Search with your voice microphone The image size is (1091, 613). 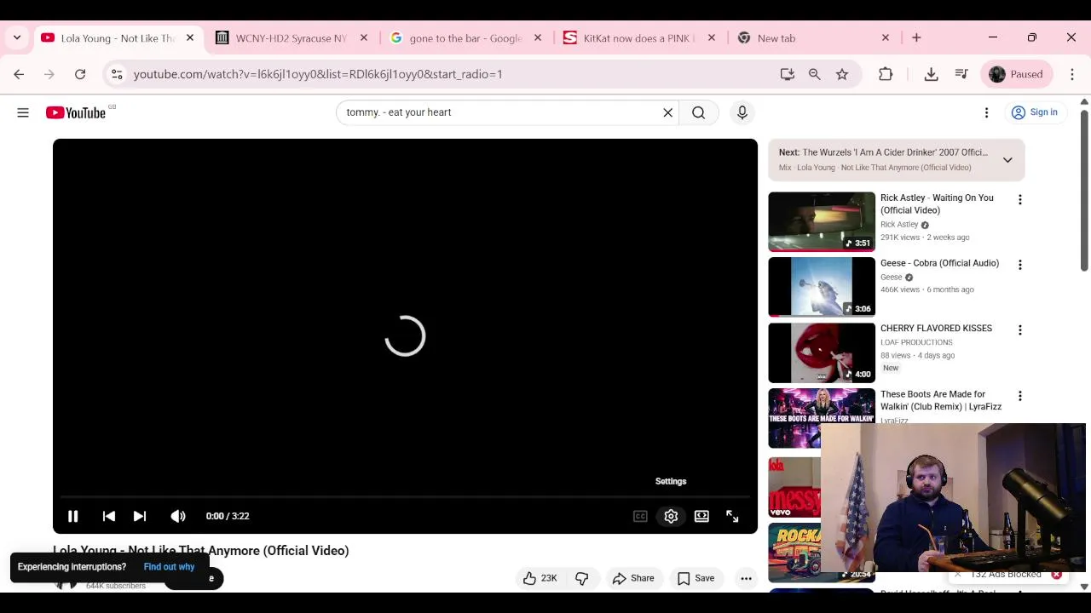pos(742,112)
